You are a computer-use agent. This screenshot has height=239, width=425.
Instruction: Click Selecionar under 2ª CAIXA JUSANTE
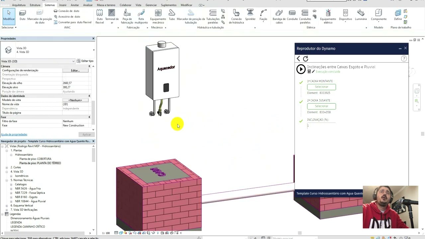coord(321,106)
